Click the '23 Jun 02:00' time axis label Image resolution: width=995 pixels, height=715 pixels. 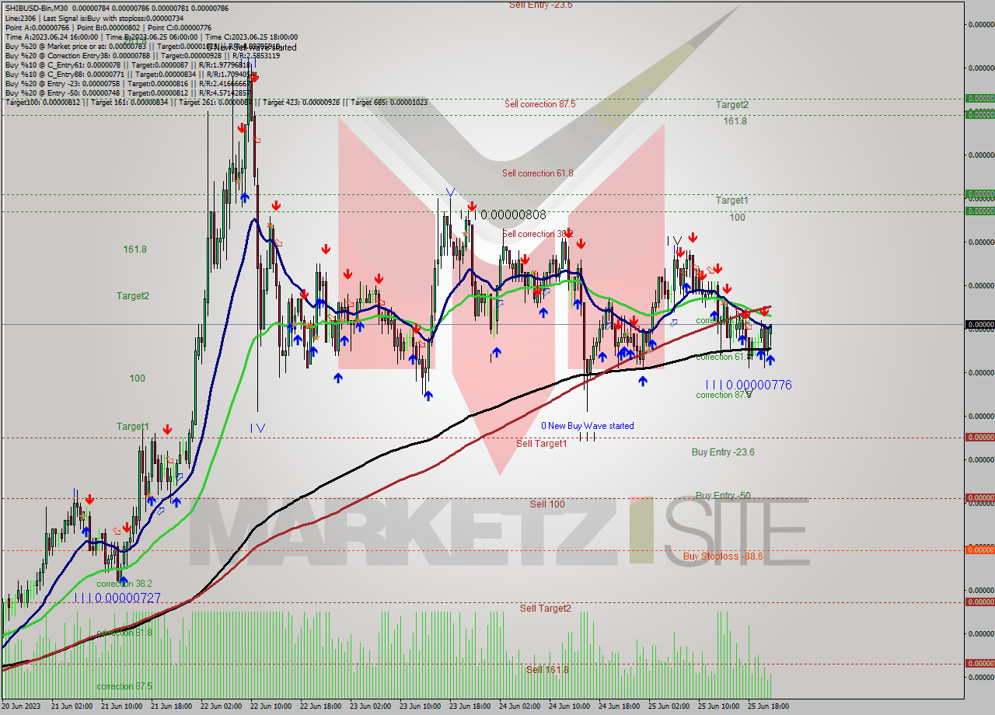372,706
